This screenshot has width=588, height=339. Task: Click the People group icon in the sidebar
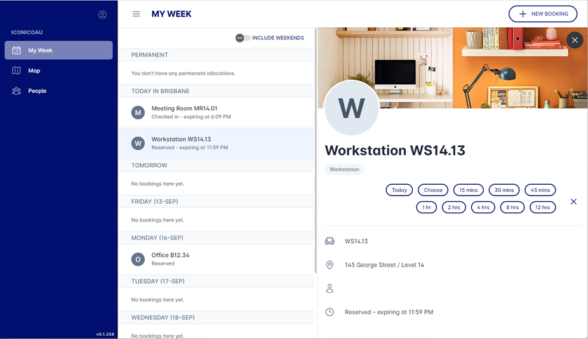coord(17,91)
